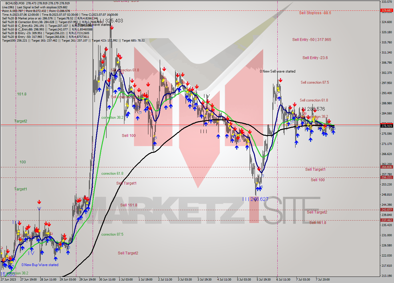This screenshot has width=394, height=283.
Task: Select the 'Sell correction 87.5' label
Action: click(x=315, y=82)
